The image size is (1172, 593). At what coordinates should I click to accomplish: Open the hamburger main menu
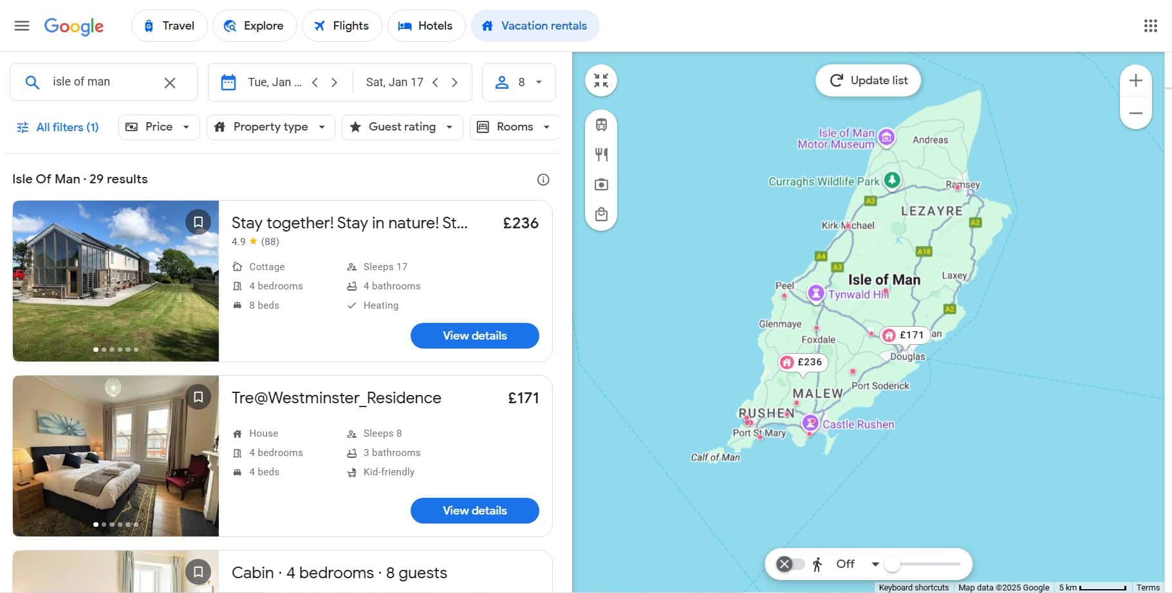click(22, 26)
